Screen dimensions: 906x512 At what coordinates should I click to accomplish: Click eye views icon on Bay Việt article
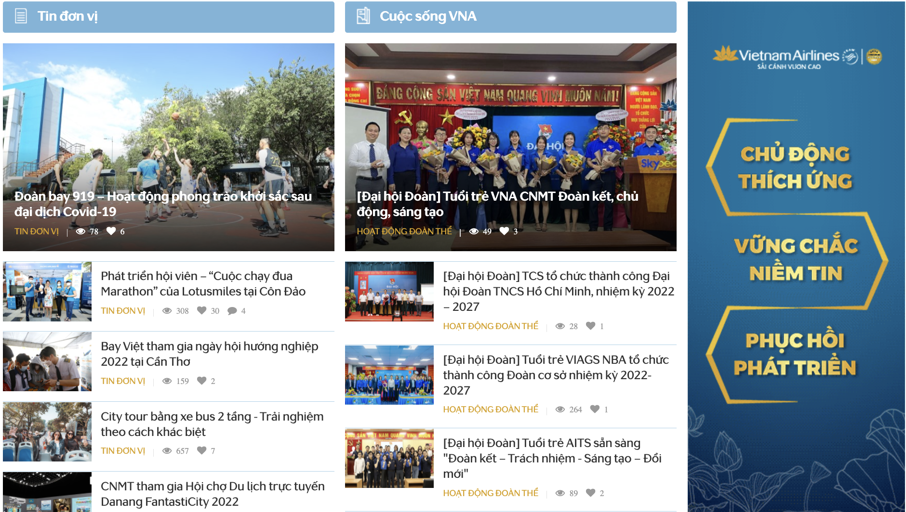point(167,381)
